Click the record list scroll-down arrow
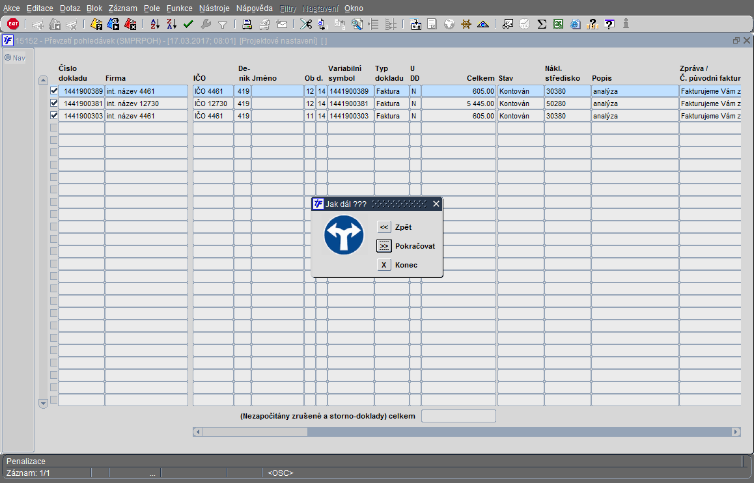 click(x=43, y=404)
